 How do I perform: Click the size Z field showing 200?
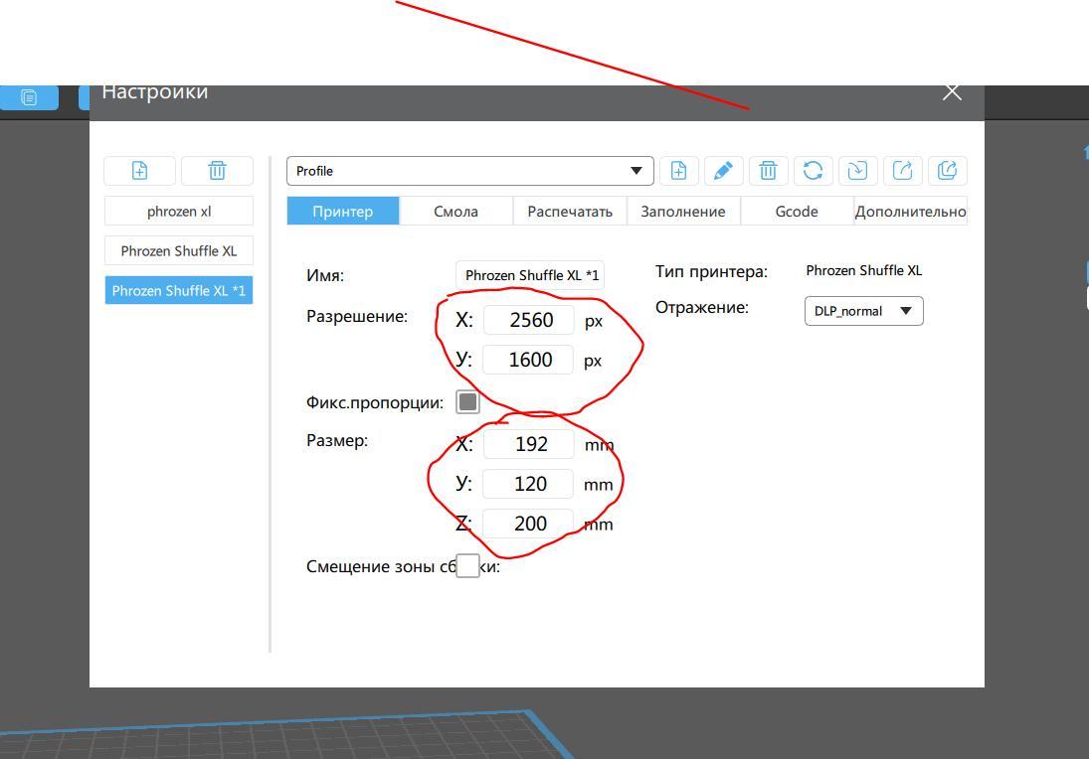[x=529, y=524]
